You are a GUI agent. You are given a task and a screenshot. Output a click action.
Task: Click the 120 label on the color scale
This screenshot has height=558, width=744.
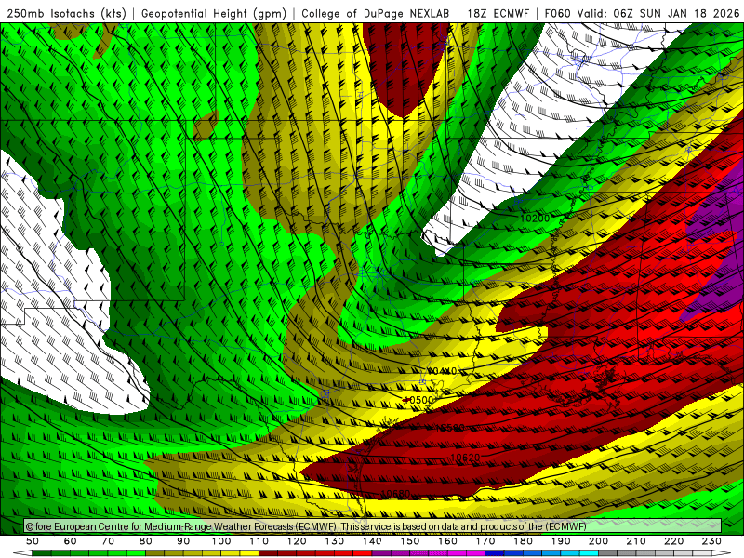pyautogui.click(x=297, y=541)
